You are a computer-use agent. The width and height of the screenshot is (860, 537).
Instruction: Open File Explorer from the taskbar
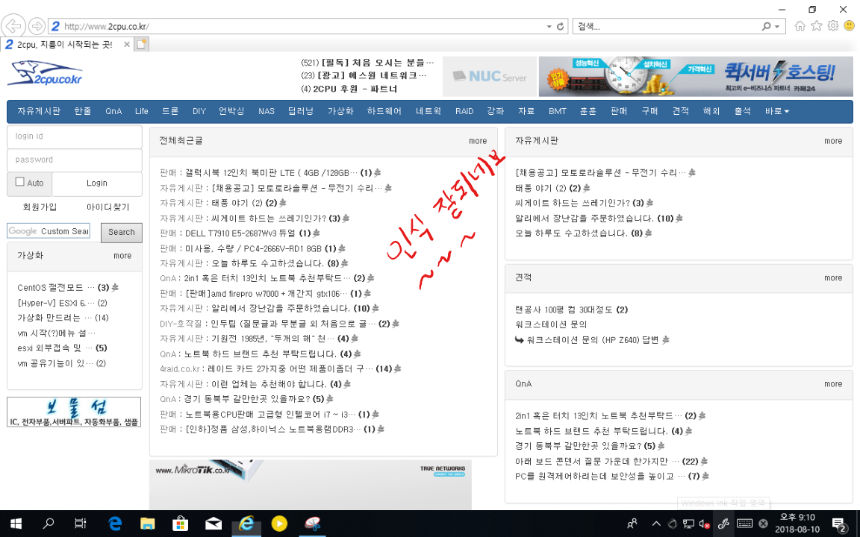(x=147, y=524)
